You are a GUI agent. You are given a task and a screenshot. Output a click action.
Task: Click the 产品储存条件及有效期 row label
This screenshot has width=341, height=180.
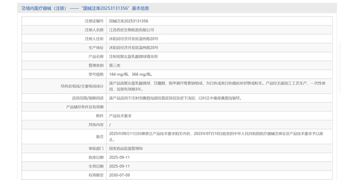click(85, 107)
